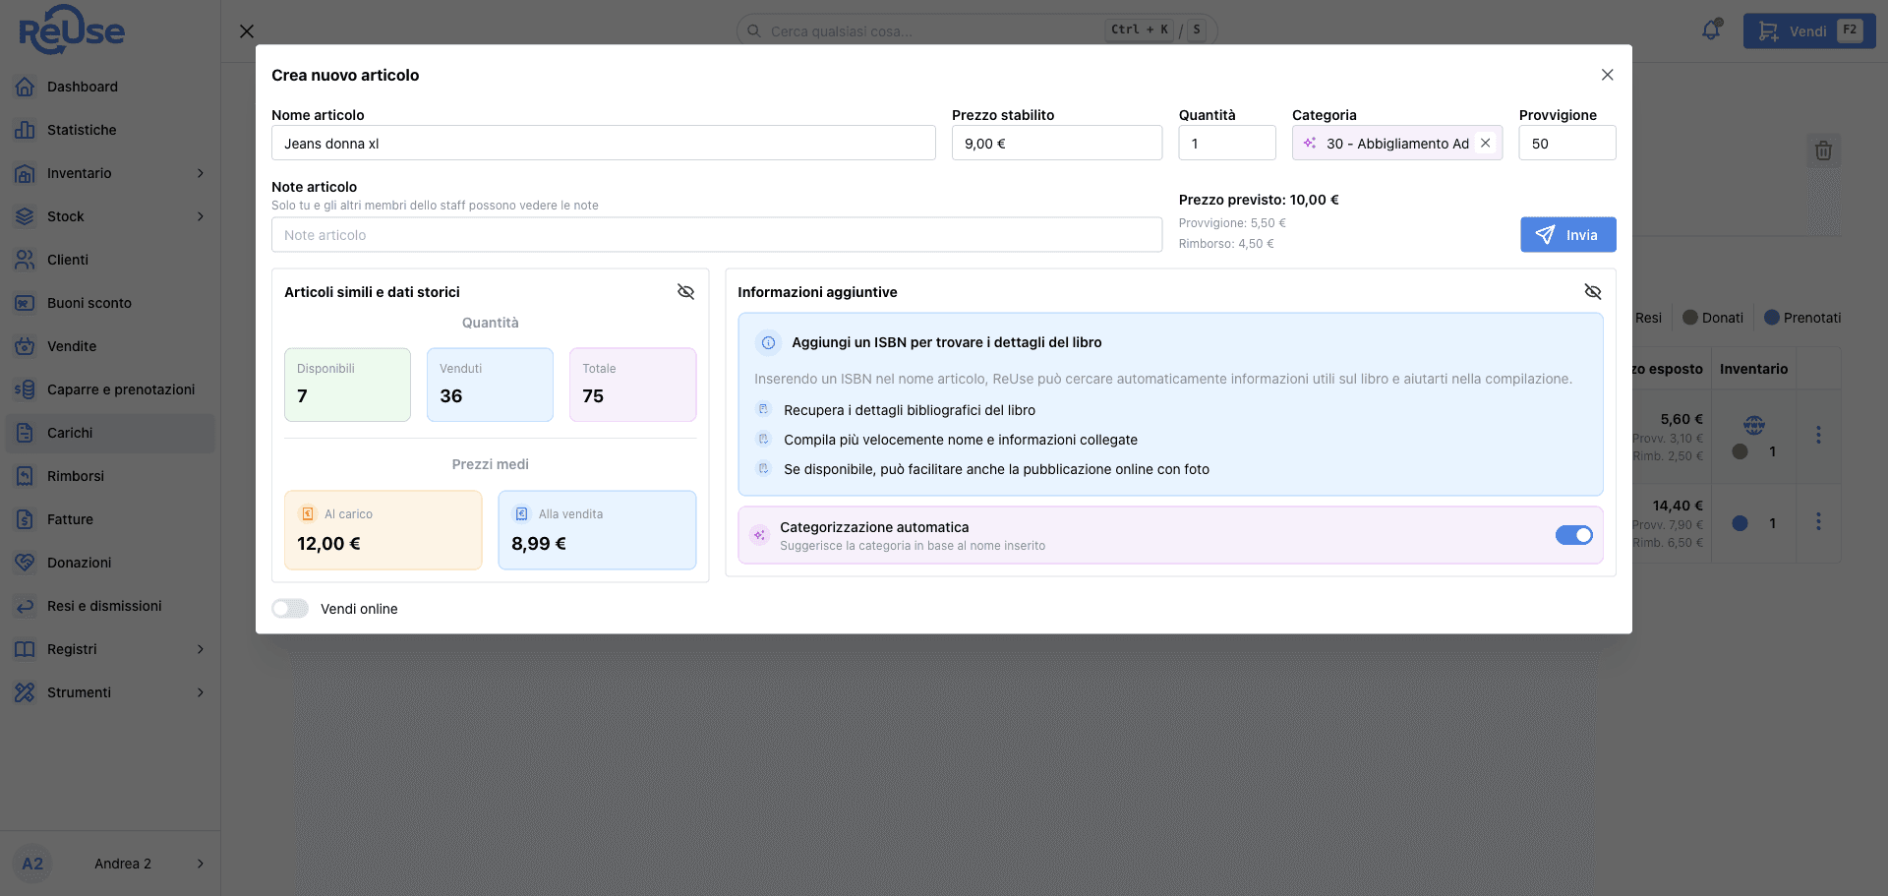1888x896 pixels.
Task: Click the Buoni sconto coupon icon
Action: [25, 303]
